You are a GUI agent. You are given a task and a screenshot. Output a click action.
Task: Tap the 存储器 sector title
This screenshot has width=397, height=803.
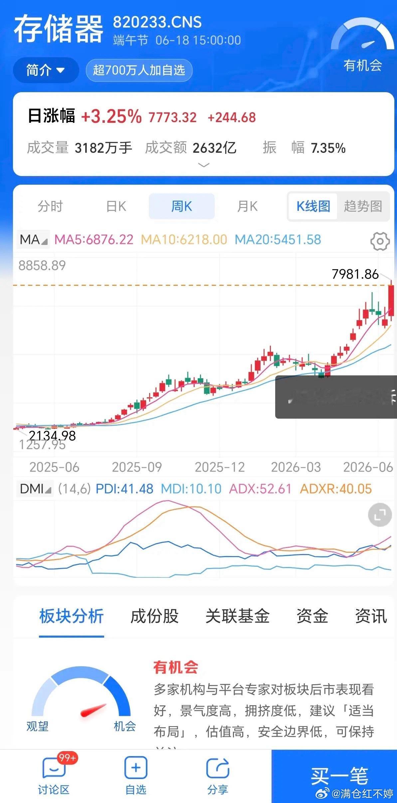tap(59, 29)
